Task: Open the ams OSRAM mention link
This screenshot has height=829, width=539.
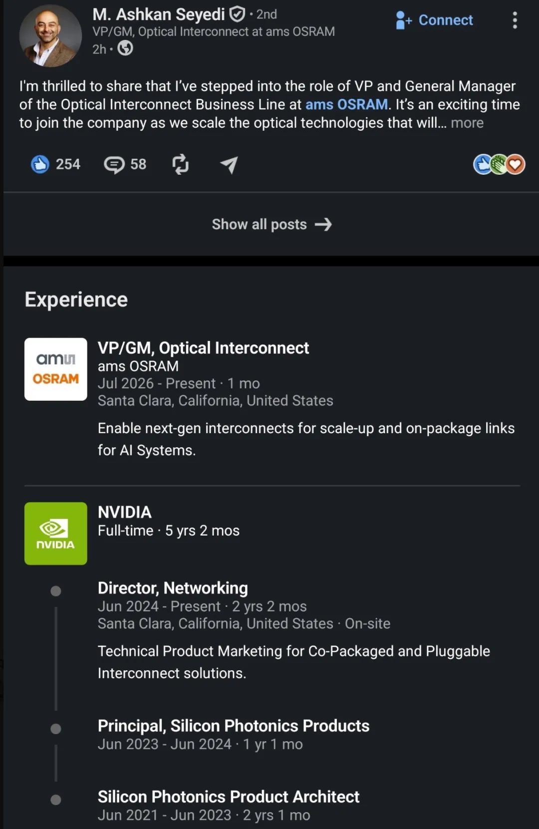Action: (346, 104)
